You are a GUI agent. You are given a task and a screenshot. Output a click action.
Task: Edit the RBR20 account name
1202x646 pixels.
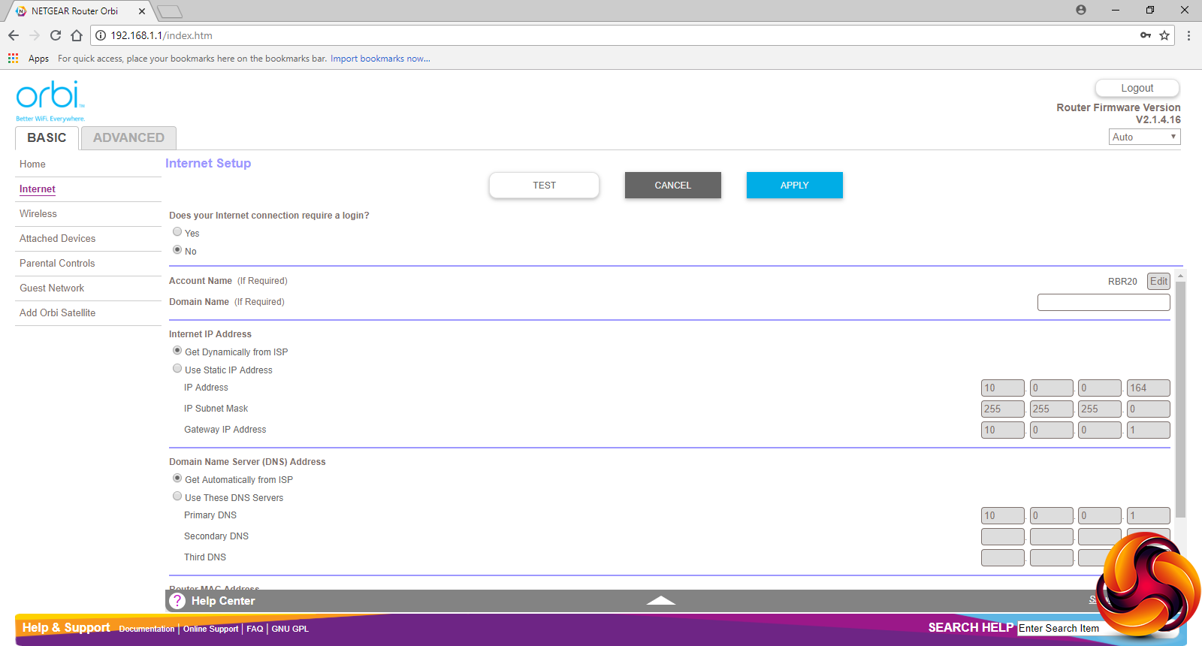(1158, 281)
